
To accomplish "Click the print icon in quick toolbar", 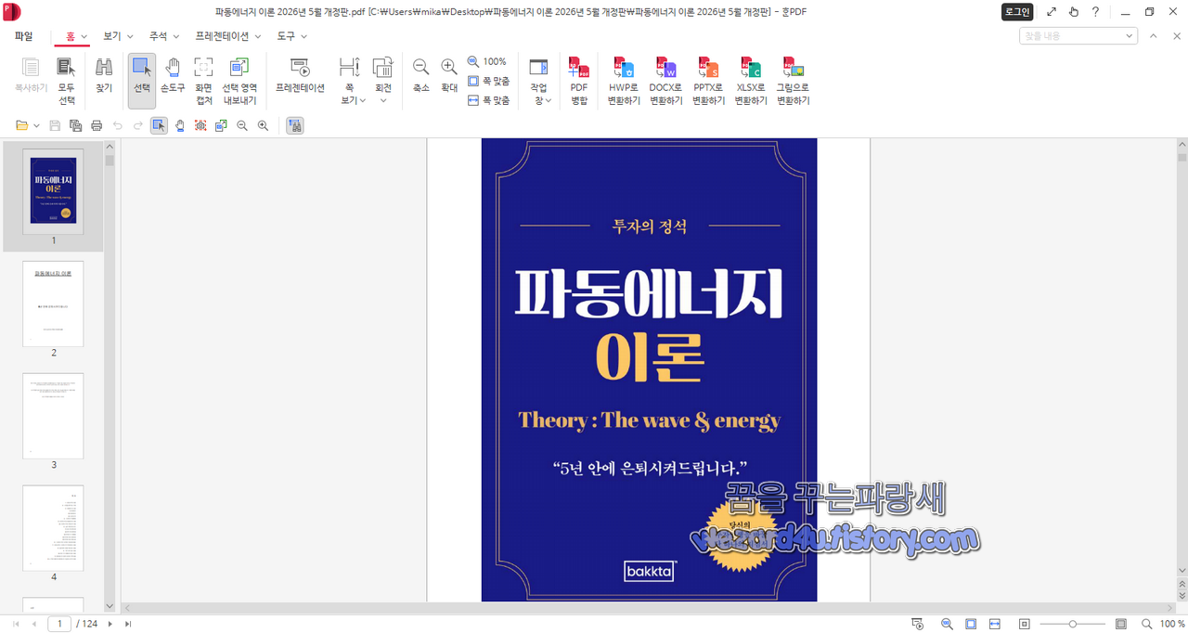I will point(96,125).
